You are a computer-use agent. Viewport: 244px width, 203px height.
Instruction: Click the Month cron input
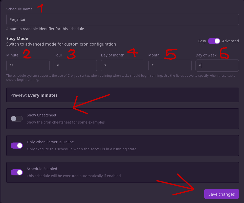click(170, 66)
